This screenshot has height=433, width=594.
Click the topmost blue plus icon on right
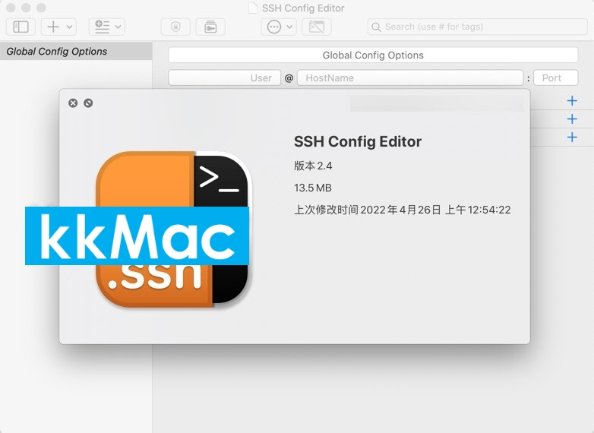tap(572, 101)
